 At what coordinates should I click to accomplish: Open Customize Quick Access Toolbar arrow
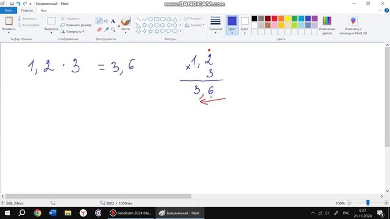(x=30, y=4)
